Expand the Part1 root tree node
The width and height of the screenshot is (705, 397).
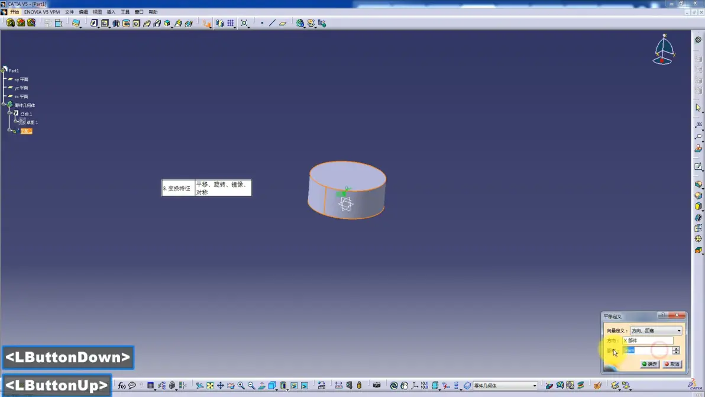[4, 70]
